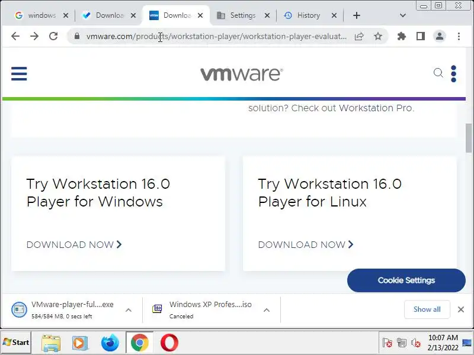Viewport: 474px width, 355px height.
Task: Expand options for VMware-player download
Action: [129, 310]
